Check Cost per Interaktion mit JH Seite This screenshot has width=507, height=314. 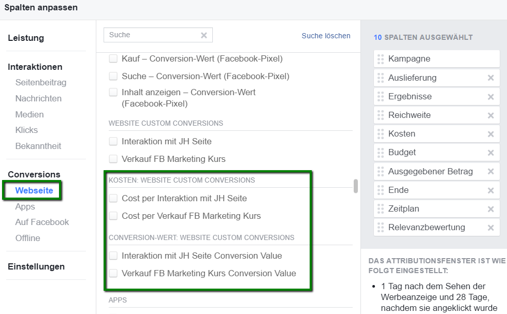[x=113, y=198]
